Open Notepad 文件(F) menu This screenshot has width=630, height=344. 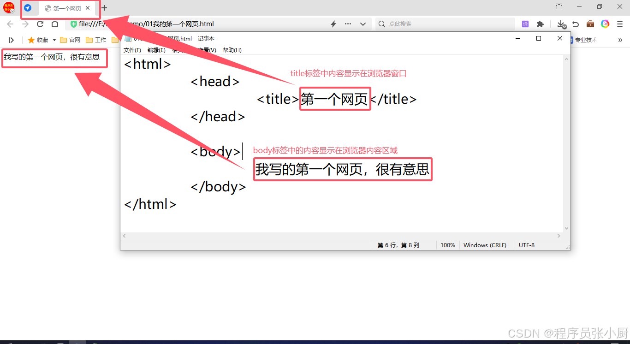tap(132, 50)
